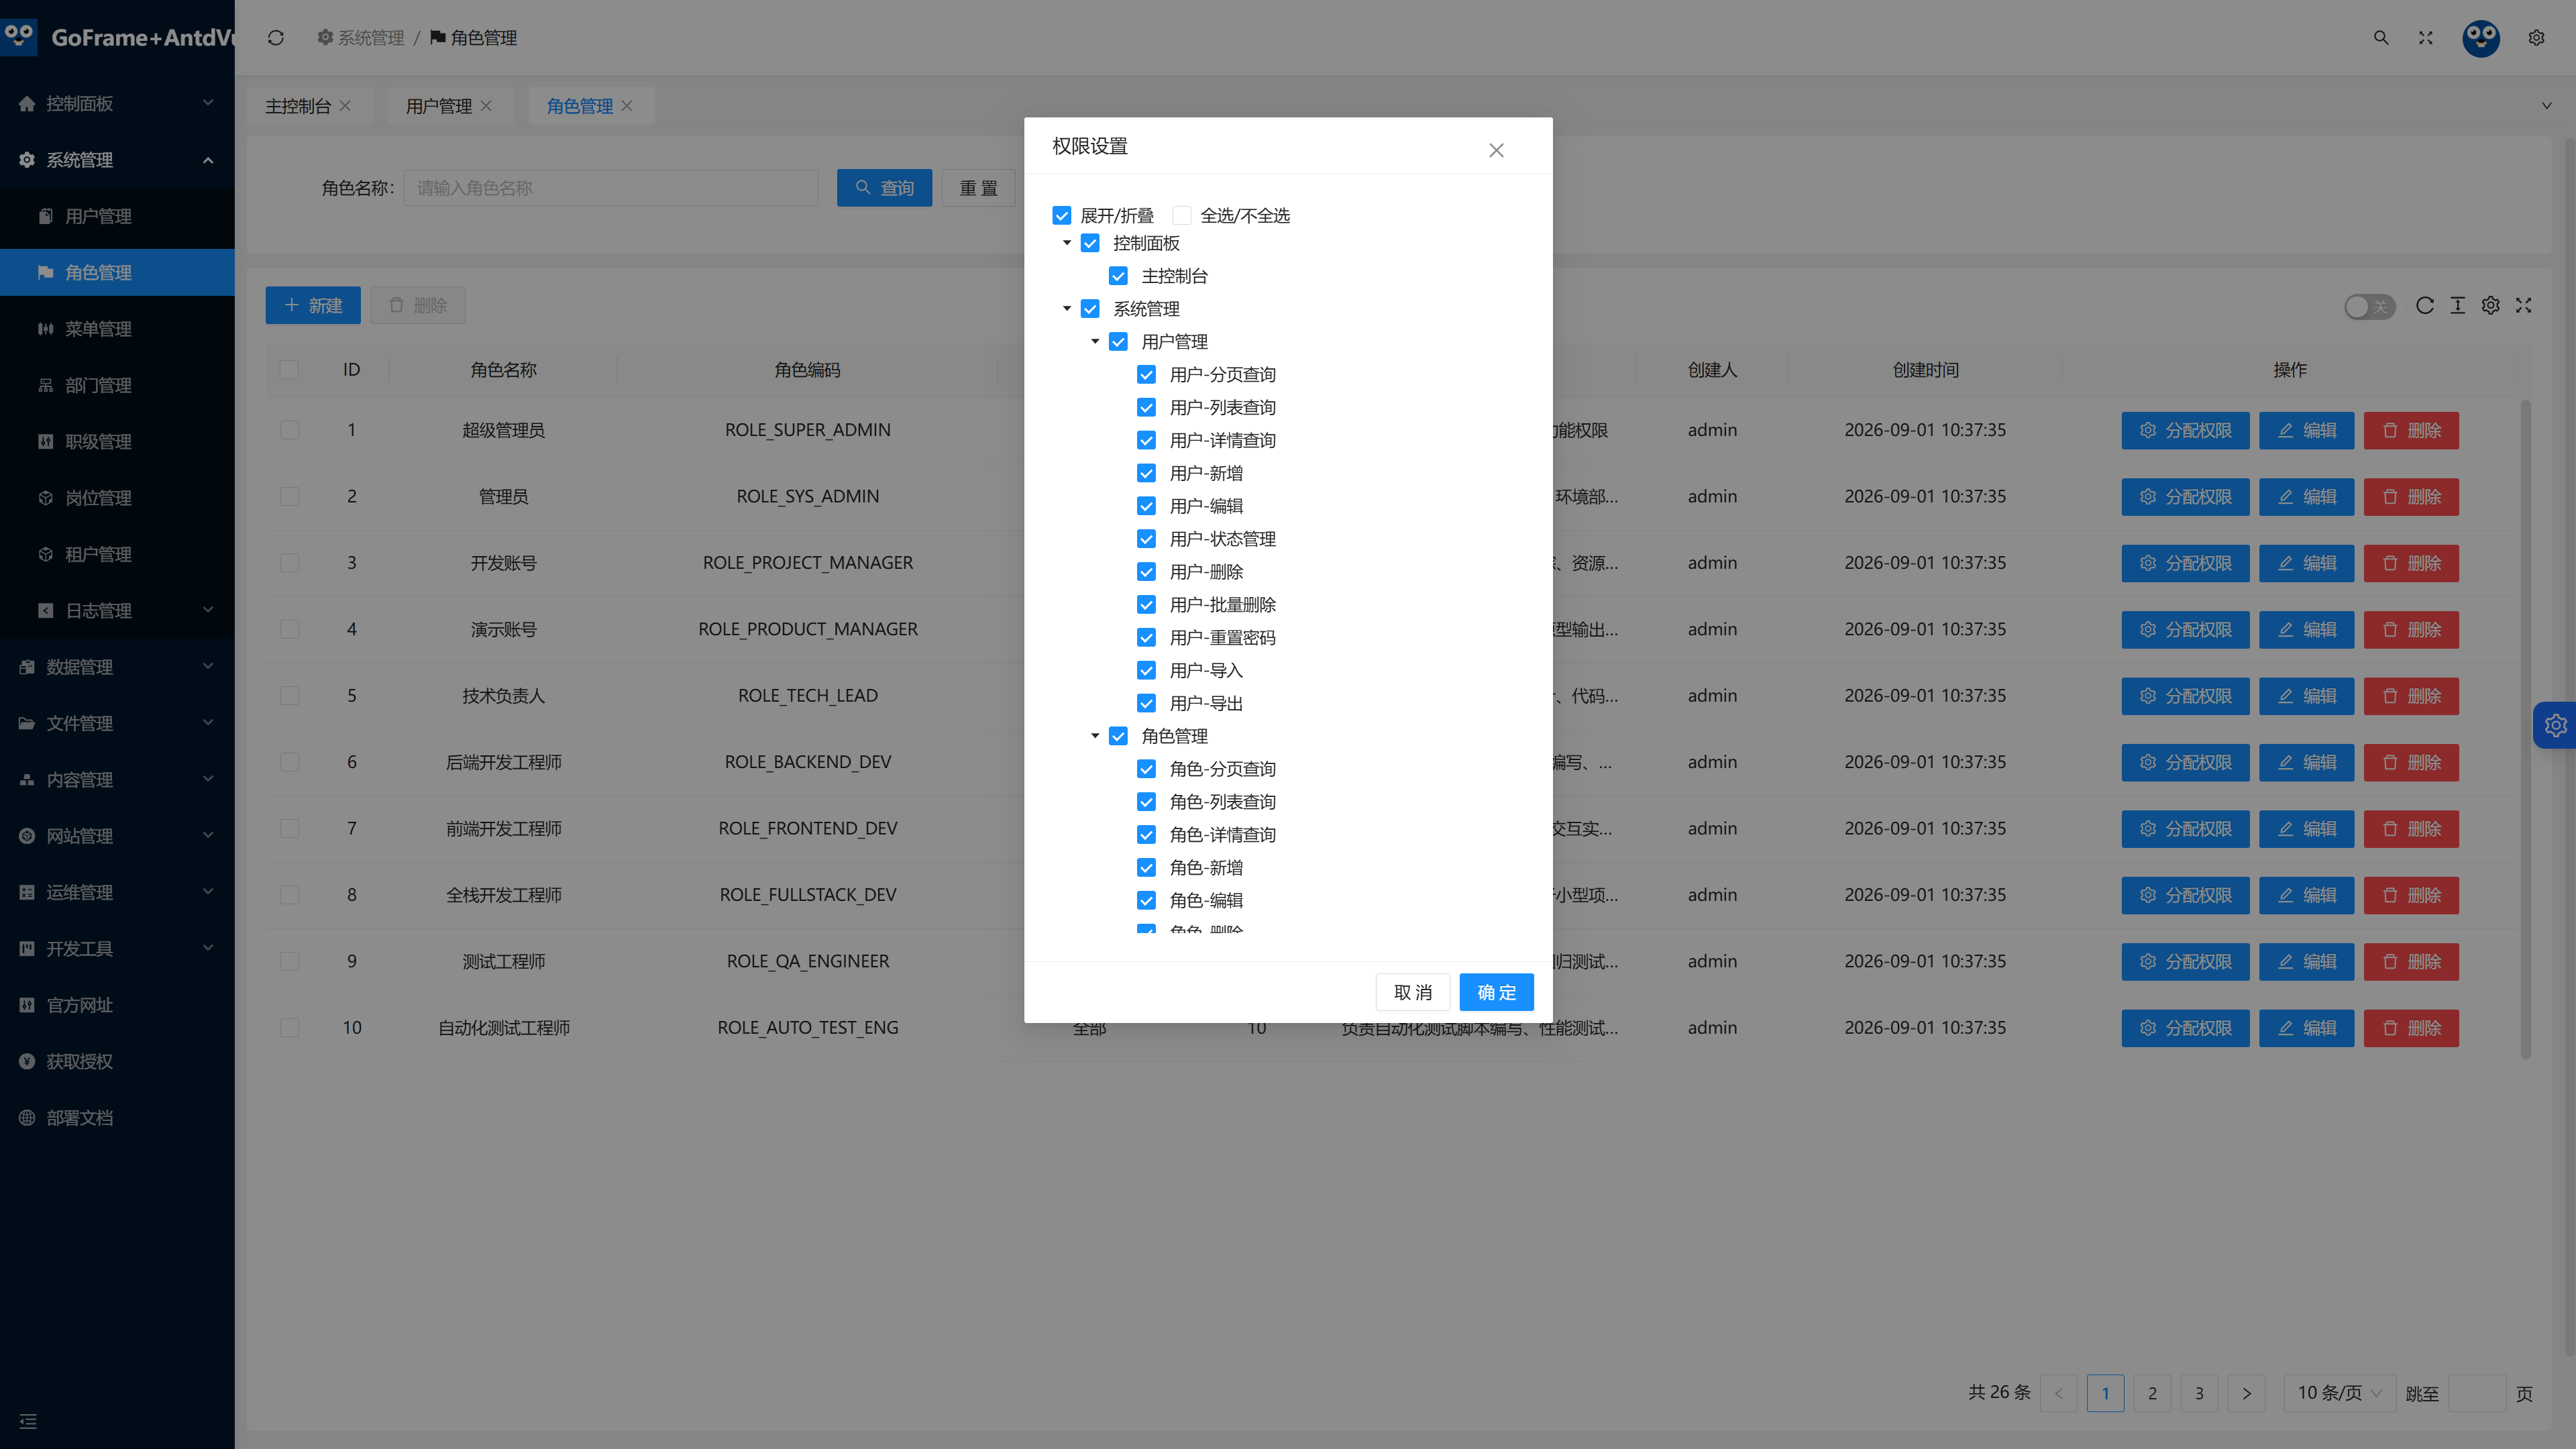This screenshot has height=1449, width=2576.
Task: Uncheck 用户-重置密码 permission
Action: tap(1146, 637)
